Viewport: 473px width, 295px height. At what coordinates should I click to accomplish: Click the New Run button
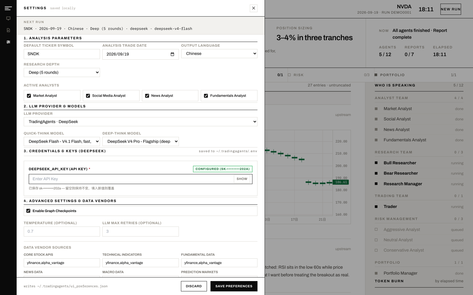click(x=451, y=9)
